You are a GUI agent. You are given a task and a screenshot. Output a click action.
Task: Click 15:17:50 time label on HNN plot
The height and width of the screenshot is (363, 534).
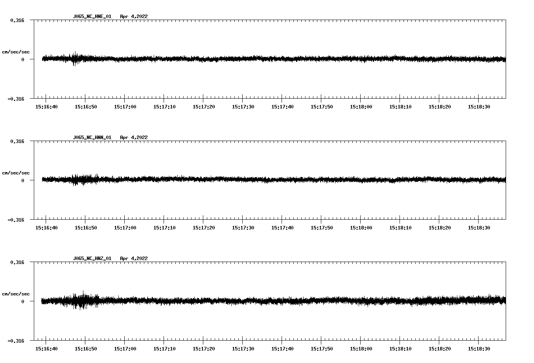point(322,227)
